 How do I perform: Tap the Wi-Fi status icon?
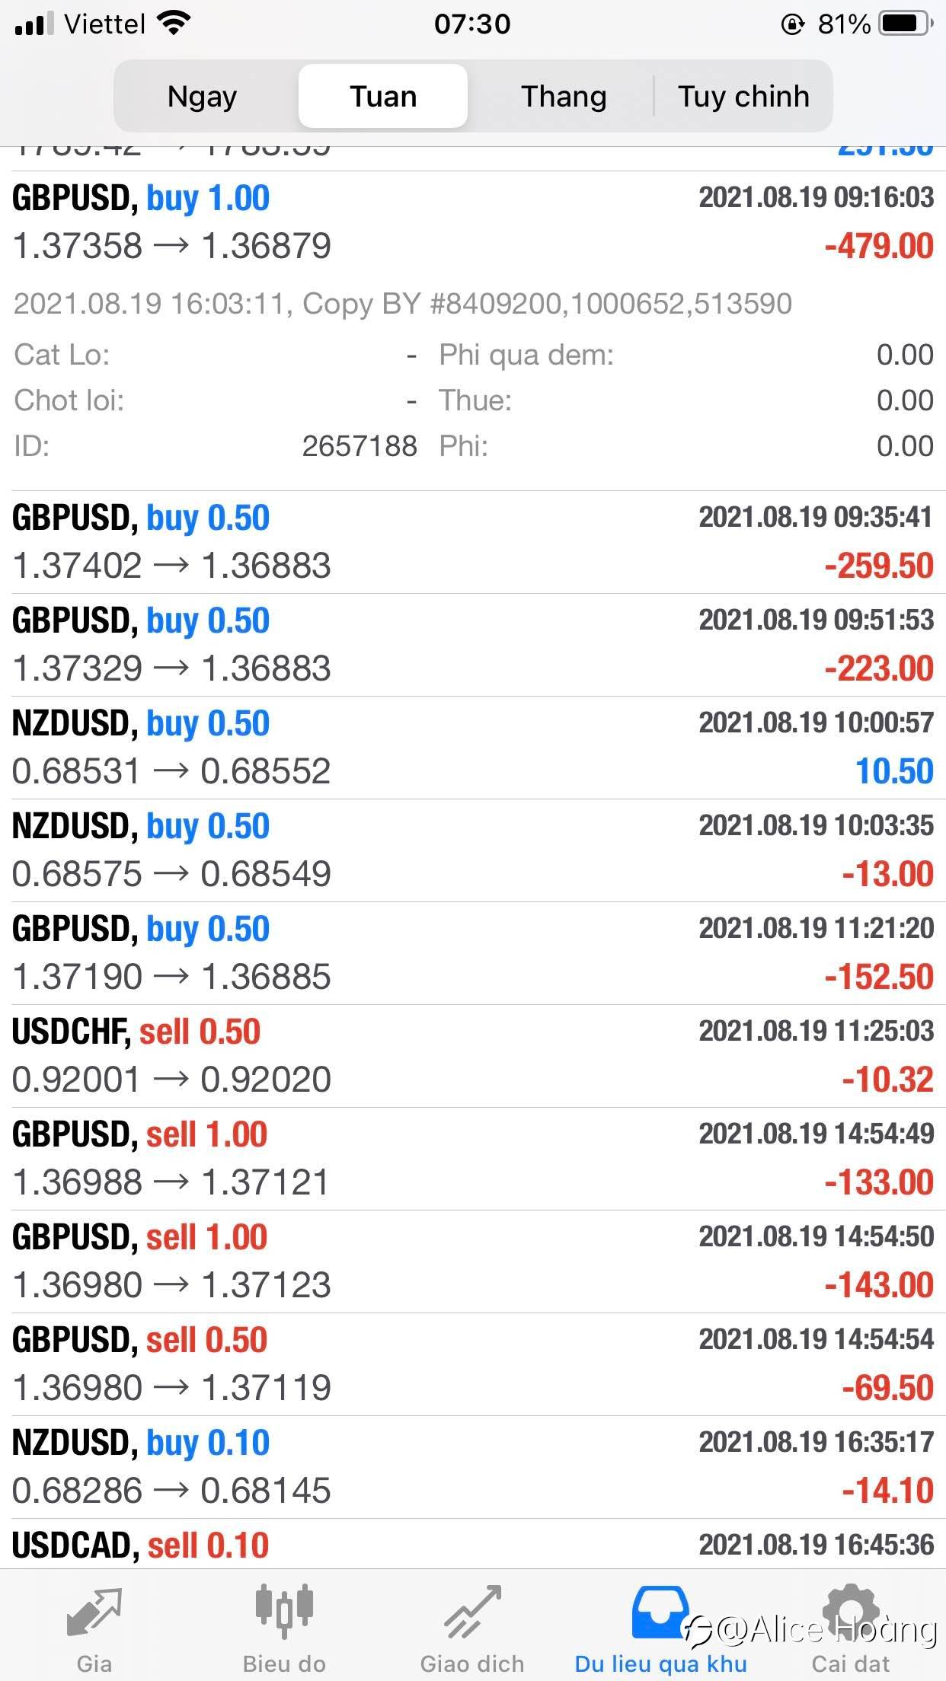point(174,24)
